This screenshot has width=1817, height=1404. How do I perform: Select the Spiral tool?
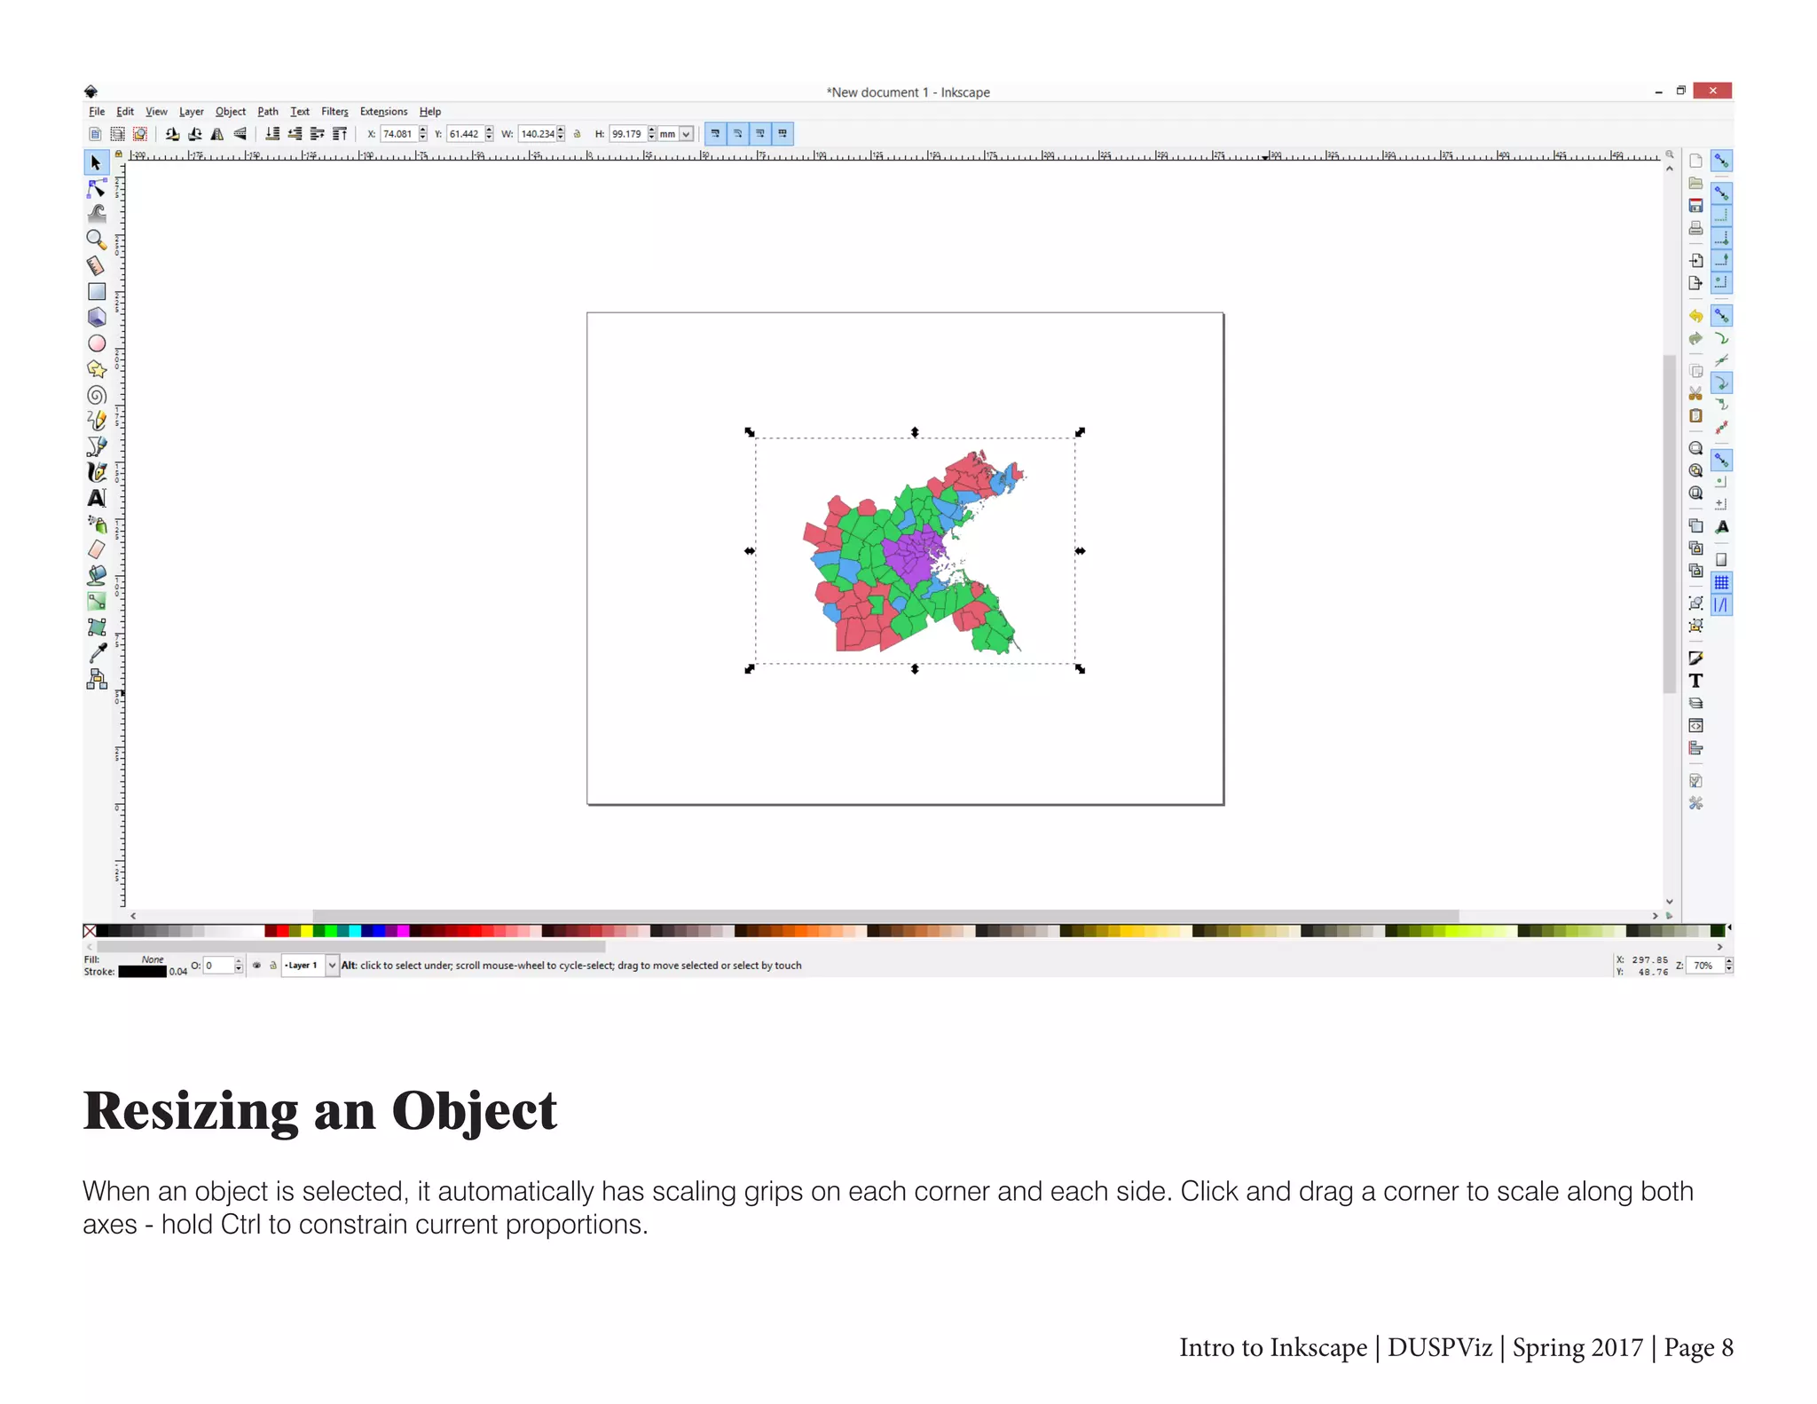[x=96, y=395]
